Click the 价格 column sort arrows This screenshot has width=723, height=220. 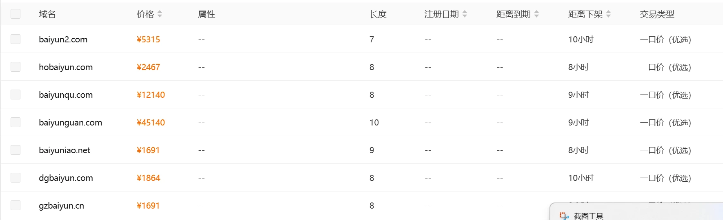(x=160, y=14)
